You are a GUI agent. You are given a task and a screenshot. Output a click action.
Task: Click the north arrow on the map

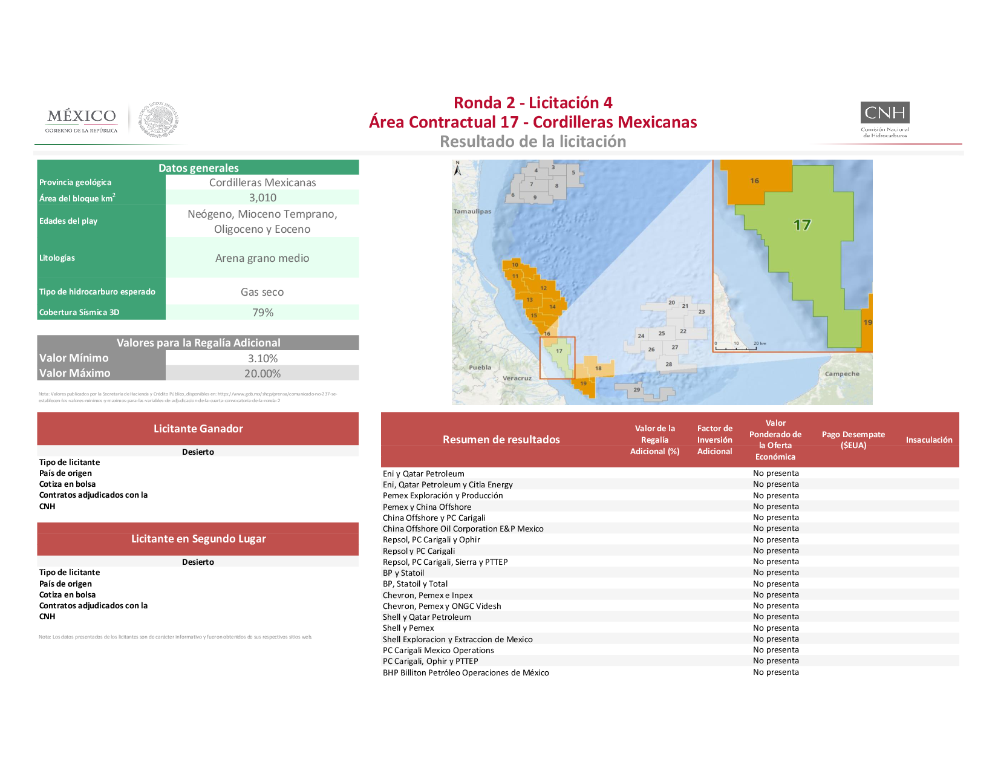[x=458, y=168]
